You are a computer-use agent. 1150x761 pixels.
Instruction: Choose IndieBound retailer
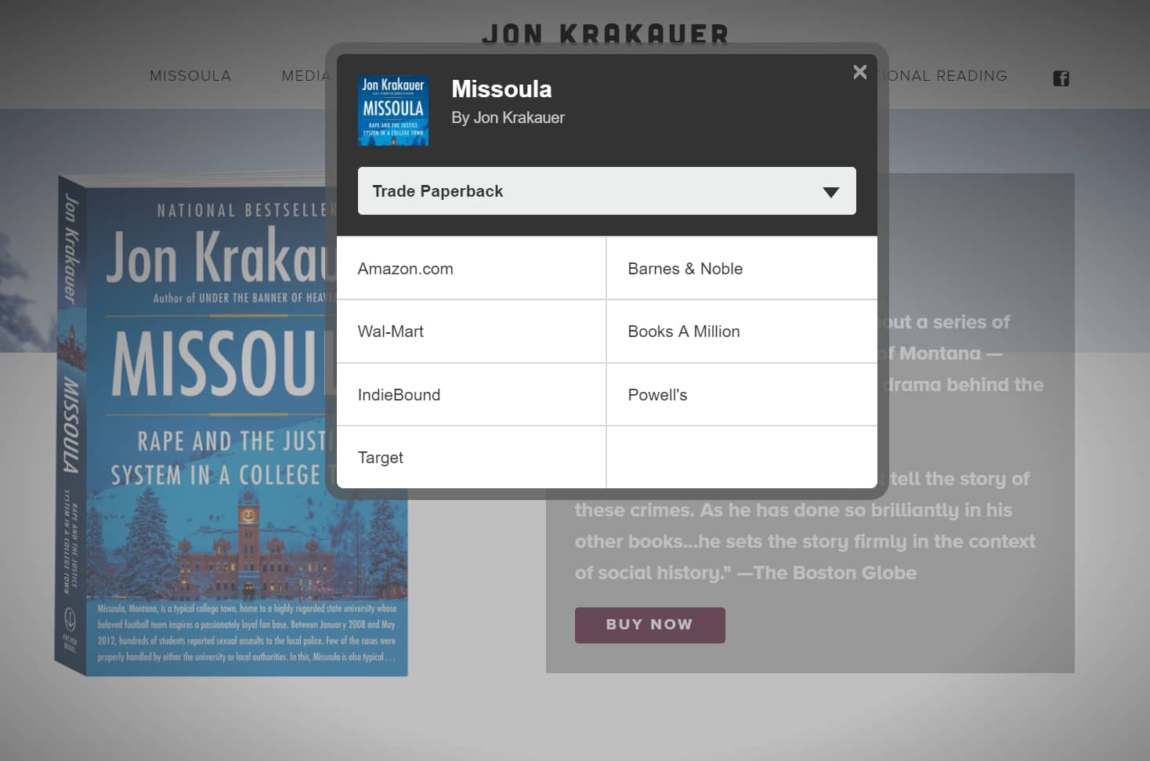tap(471, 395)
